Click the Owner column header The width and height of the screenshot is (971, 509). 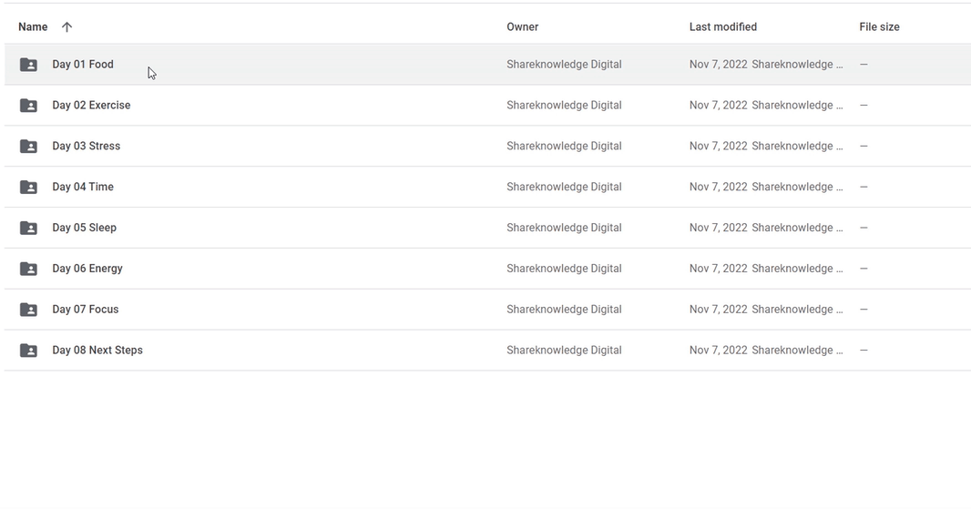click(x=523, y=26)
